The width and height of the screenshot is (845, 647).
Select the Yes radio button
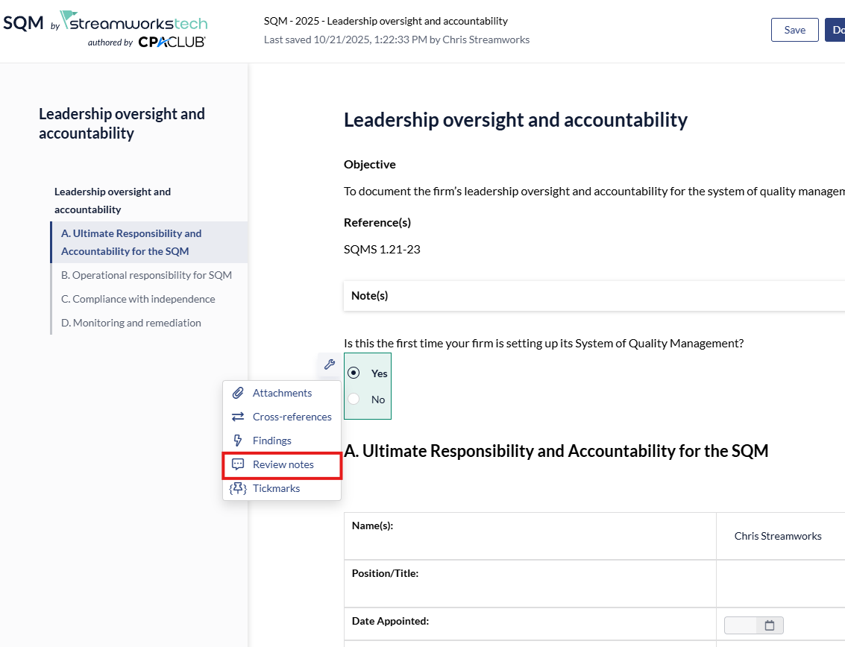click(x=354, y=373)
